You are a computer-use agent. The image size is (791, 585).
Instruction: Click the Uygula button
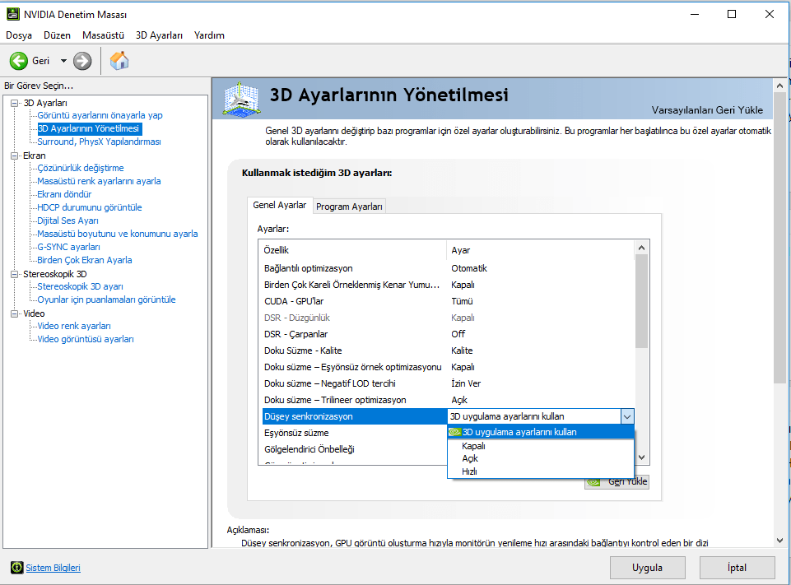pos(647,568)
